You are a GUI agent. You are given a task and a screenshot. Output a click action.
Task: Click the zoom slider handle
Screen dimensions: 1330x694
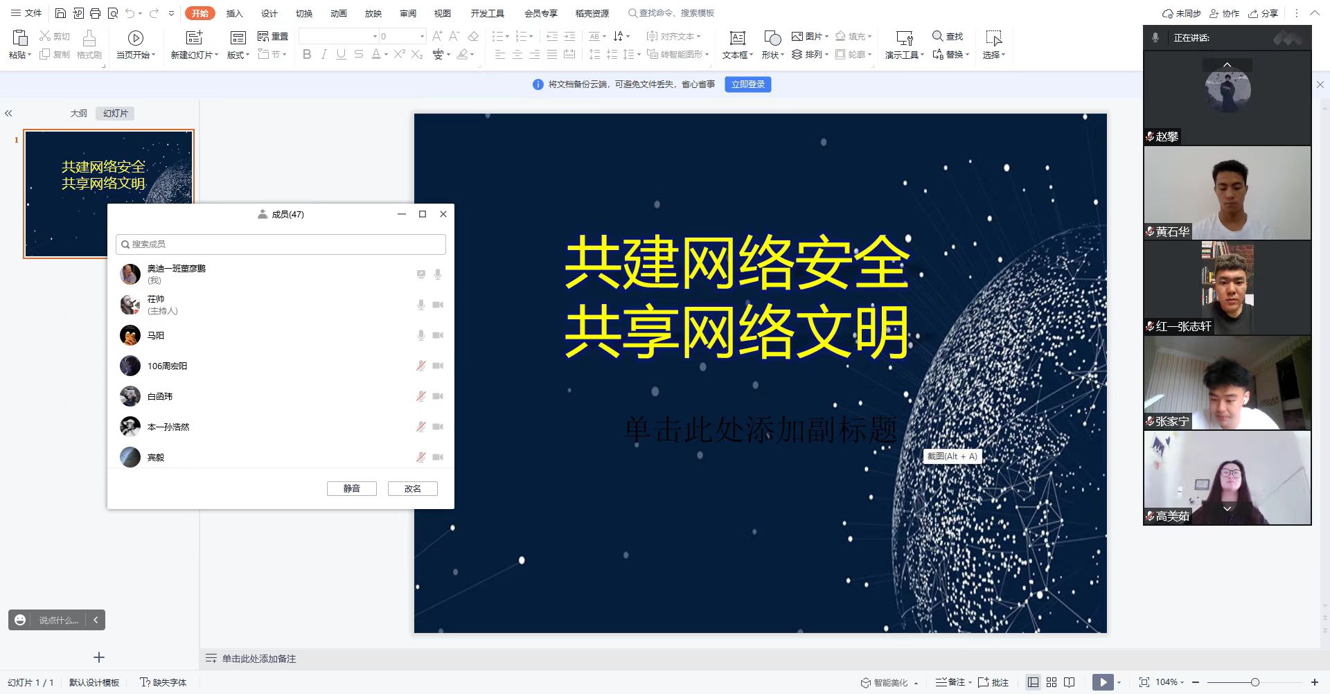1254,682
